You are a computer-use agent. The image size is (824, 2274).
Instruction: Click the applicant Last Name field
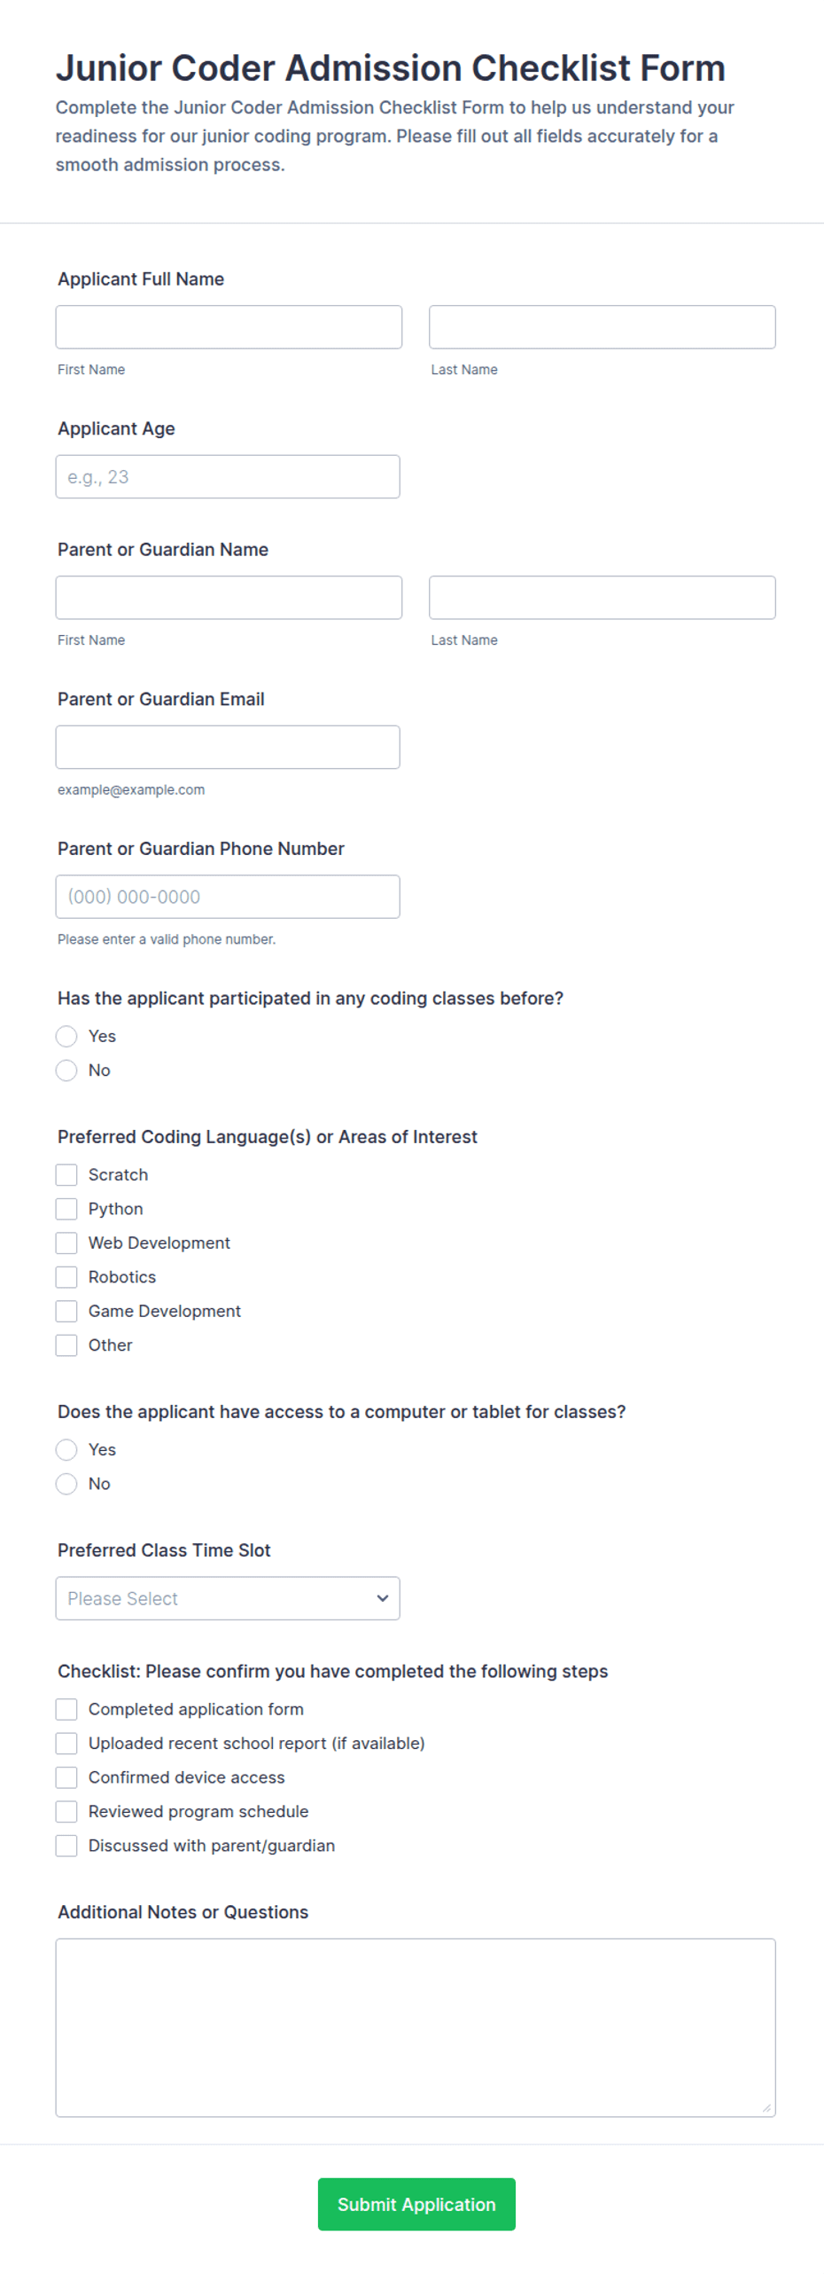(602, 327)
